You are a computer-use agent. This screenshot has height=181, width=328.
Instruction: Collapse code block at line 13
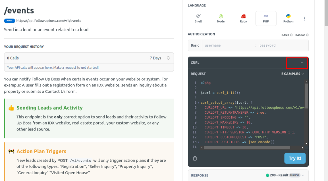point(199,142)
